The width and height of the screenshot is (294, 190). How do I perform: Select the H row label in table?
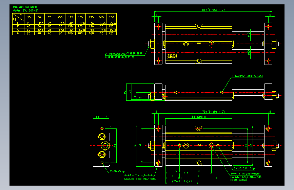18,33
